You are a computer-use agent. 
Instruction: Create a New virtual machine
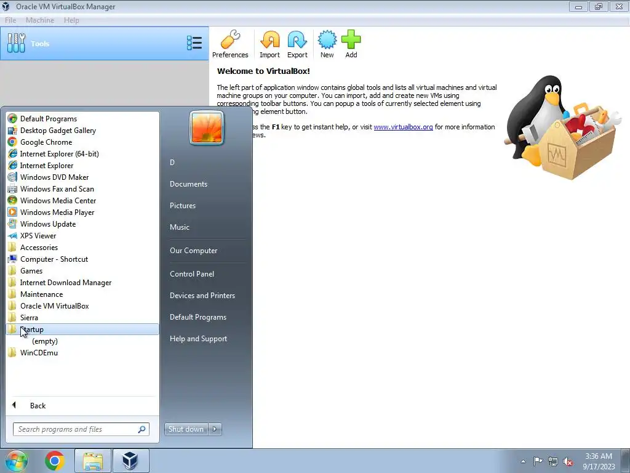tap(327, 44)
